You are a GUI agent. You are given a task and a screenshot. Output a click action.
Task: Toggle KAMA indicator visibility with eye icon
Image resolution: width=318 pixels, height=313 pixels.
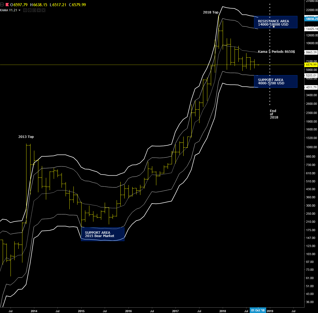pyautogui.click(x=25, y=10)
